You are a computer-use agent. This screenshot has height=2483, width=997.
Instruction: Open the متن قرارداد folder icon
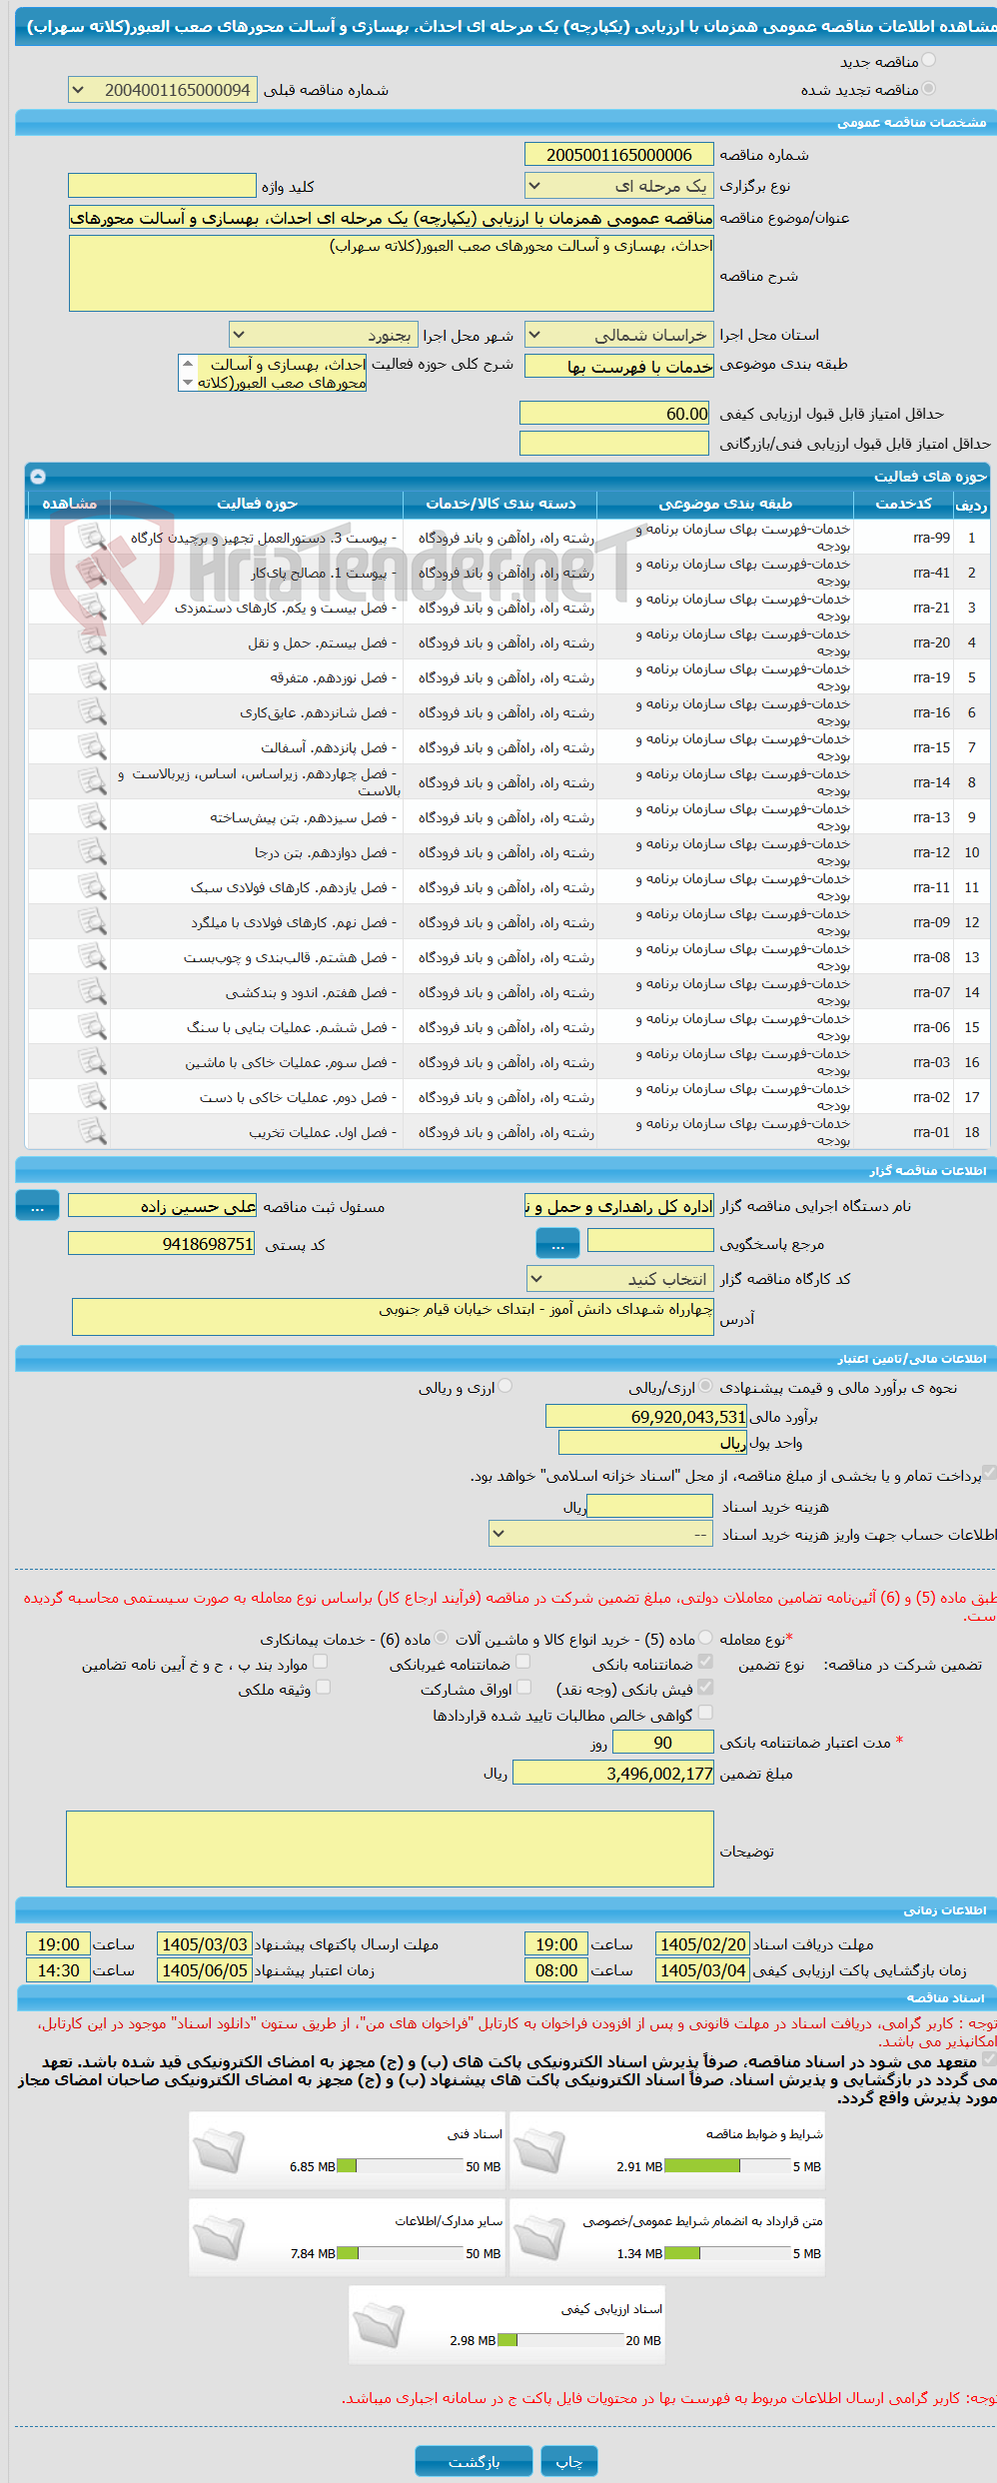[540, 2237]
